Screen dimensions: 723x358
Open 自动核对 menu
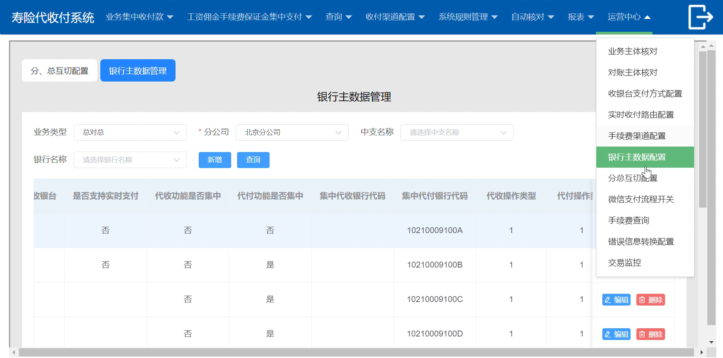(533, 17)
